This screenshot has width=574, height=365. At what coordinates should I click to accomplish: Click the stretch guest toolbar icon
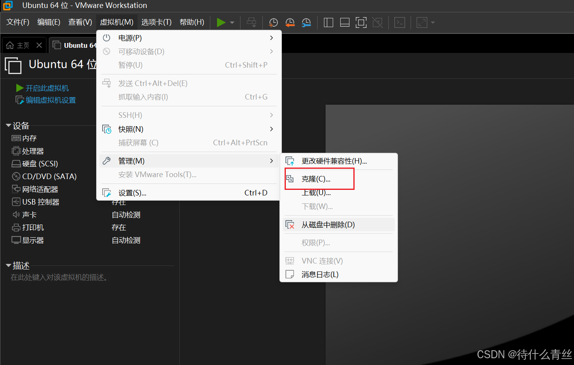(422, 22)
